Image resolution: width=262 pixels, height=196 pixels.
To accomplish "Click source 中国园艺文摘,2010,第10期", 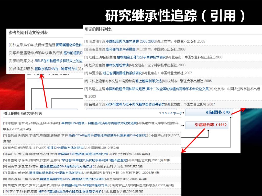I will (151, 160).
